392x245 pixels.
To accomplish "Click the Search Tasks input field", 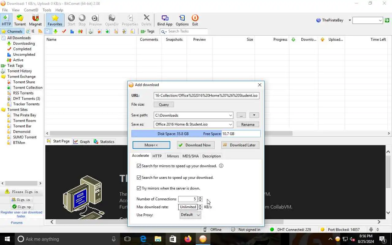I will tap(187, 31).
